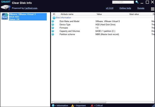Screen dimensions: 155x107
Task: Click info icon beside Firmware row
Action: (53, 28)
